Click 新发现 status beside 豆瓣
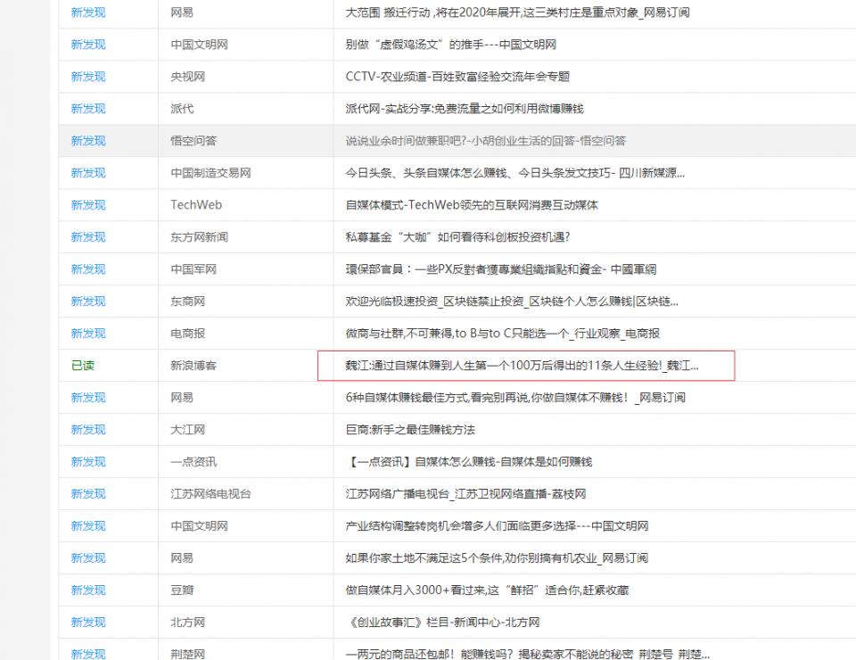Image resolution: width=856 pixels, height=660 pixels. [x=88, y=590]
